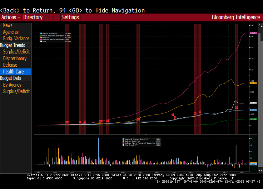Viewport: 263px width, 189px height.
Task: Open the Settings menu
Action: [x=70, y=17]
